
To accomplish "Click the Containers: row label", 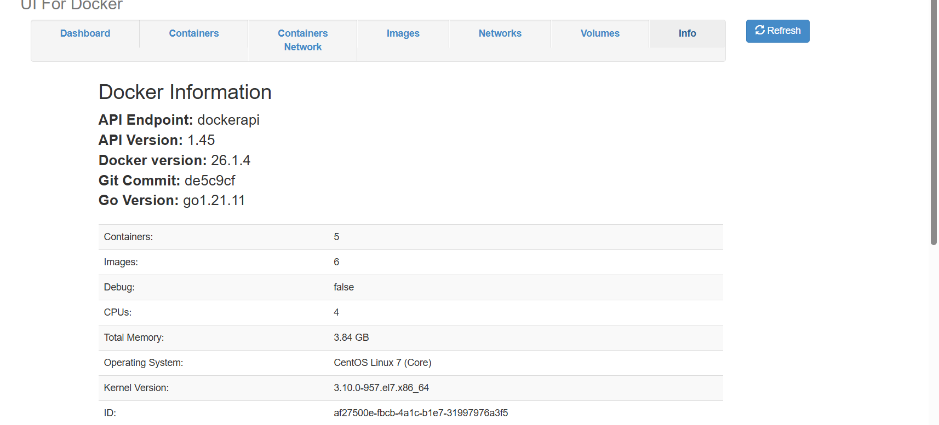I will pyautogui.click(x=128, y=237).
